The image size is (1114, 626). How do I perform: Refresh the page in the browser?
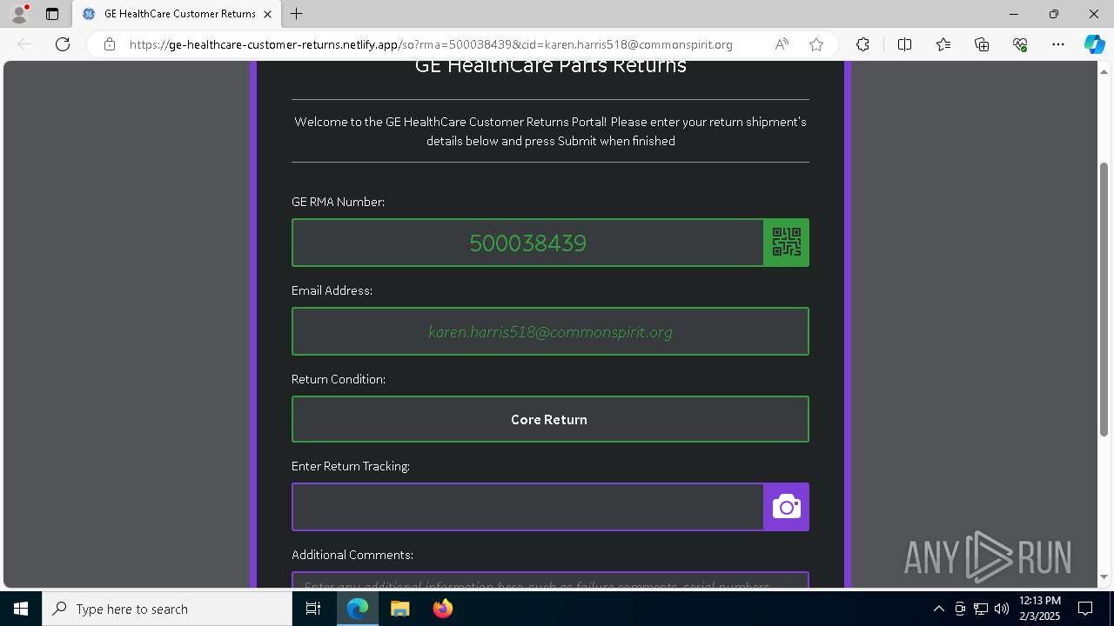point(63,44)
